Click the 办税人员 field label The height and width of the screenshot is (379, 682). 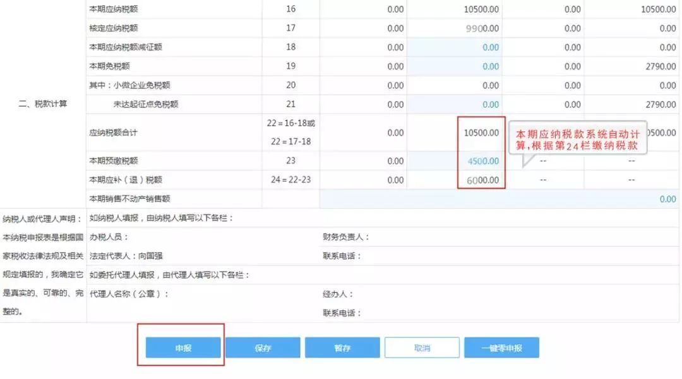coord(109,237)
